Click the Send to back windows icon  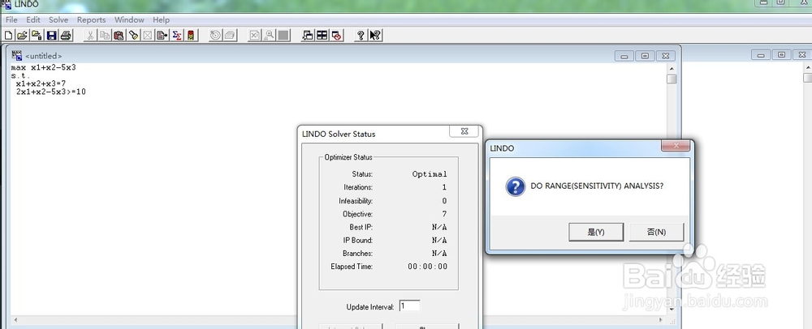pos(308,35)
